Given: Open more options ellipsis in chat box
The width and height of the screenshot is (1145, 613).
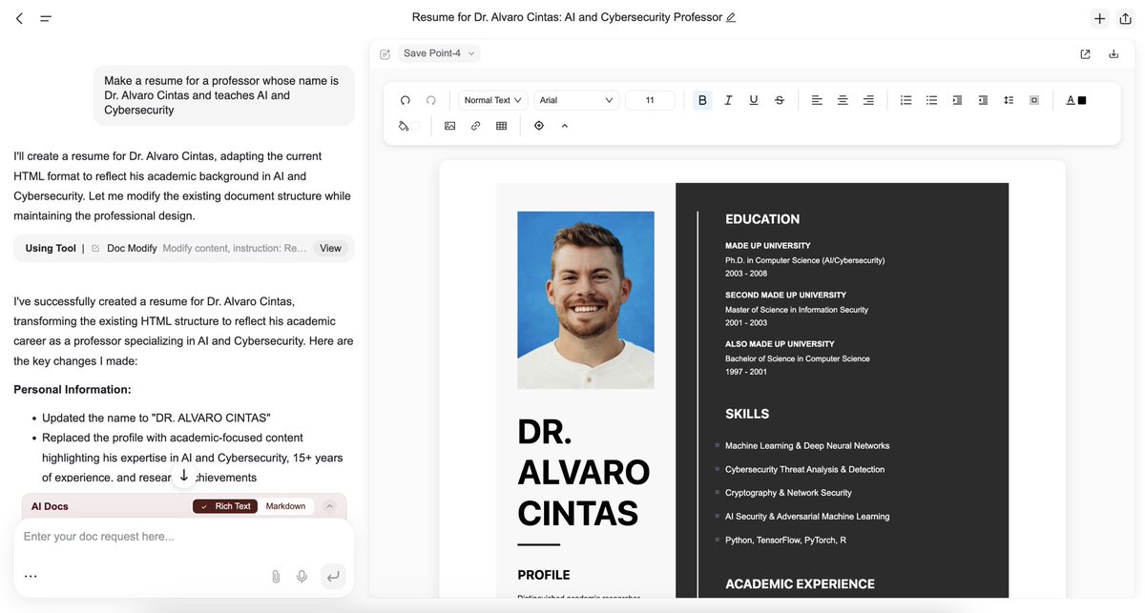Looking at the screenshot, I should coord(31,576).
